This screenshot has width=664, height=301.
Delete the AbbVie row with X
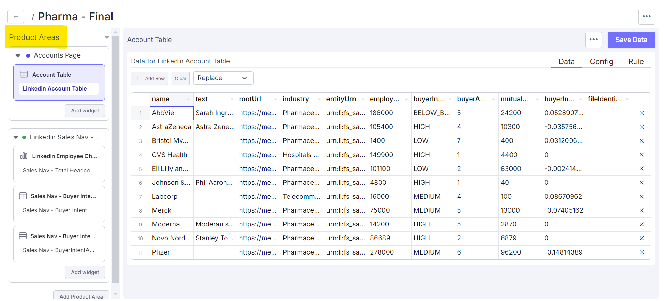[641, 113]
